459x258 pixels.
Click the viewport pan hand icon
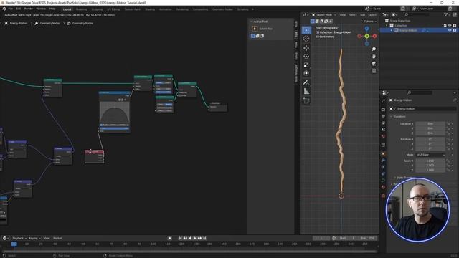pos(374,56)
